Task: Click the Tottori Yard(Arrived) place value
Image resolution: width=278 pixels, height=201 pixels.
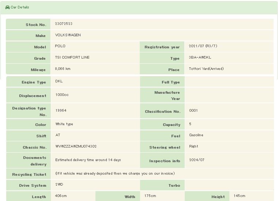Action: coord(206,69)
